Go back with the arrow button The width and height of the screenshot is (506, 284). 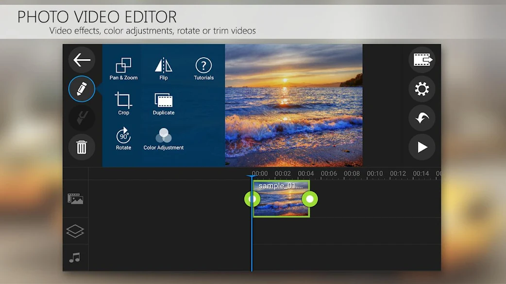82,60
